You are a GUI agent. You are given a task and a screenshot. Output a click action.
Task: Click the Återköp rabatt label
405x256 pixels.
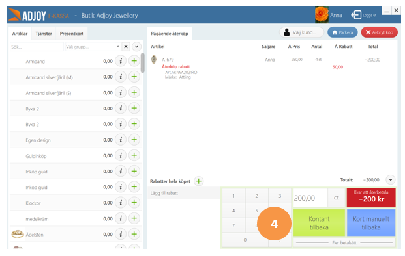click(x=176, y=66)
